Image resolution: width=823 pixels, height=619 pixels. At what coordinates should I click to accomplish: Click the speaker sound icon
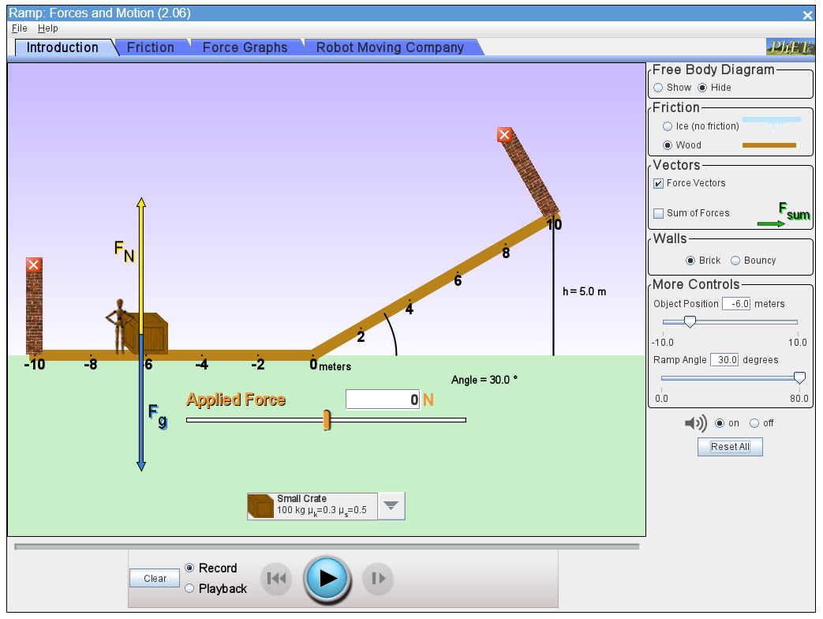click(x=695, y=423)
